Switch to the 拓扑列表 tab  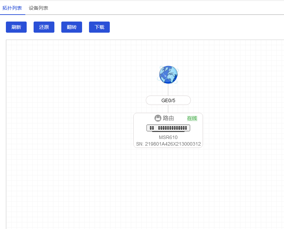point(12,8)
